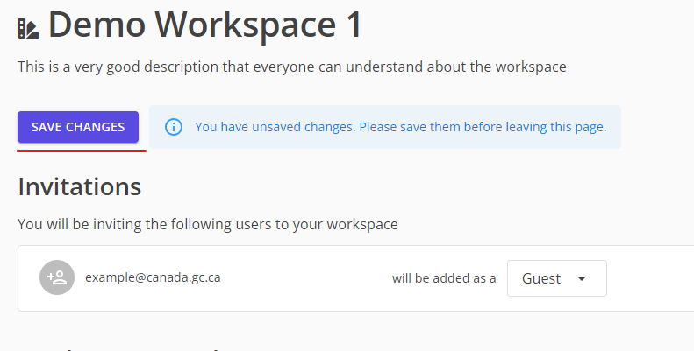The height and width of the screenshot is (351, 694).
Task: Click the workspace icon beside the title
Action: pos(28,29)
